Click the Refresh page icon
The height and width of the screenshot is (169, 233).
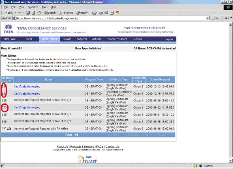(34, 13)
